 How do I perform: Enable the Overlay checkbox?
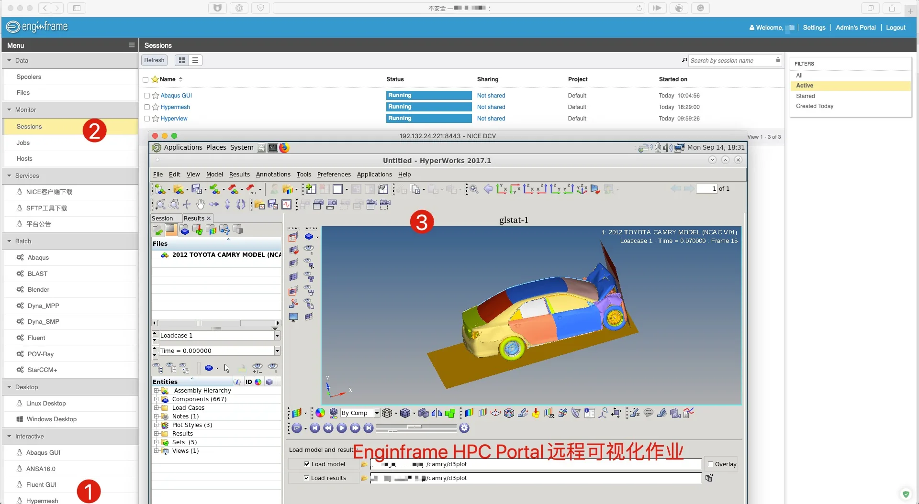click(x=710, y=464)
